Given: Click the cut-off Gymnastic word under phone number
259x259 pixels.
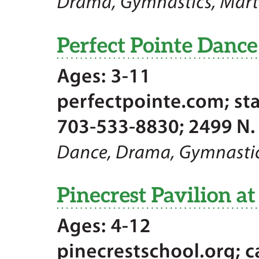Looking at the screenshot, I should tap(219, 153).
